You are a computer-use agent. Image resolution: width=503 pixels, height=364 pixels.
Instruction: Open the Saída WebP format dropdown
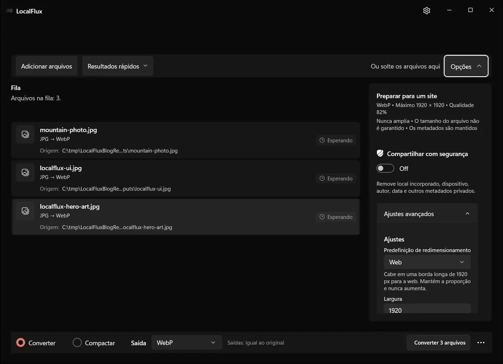point(186,343)
